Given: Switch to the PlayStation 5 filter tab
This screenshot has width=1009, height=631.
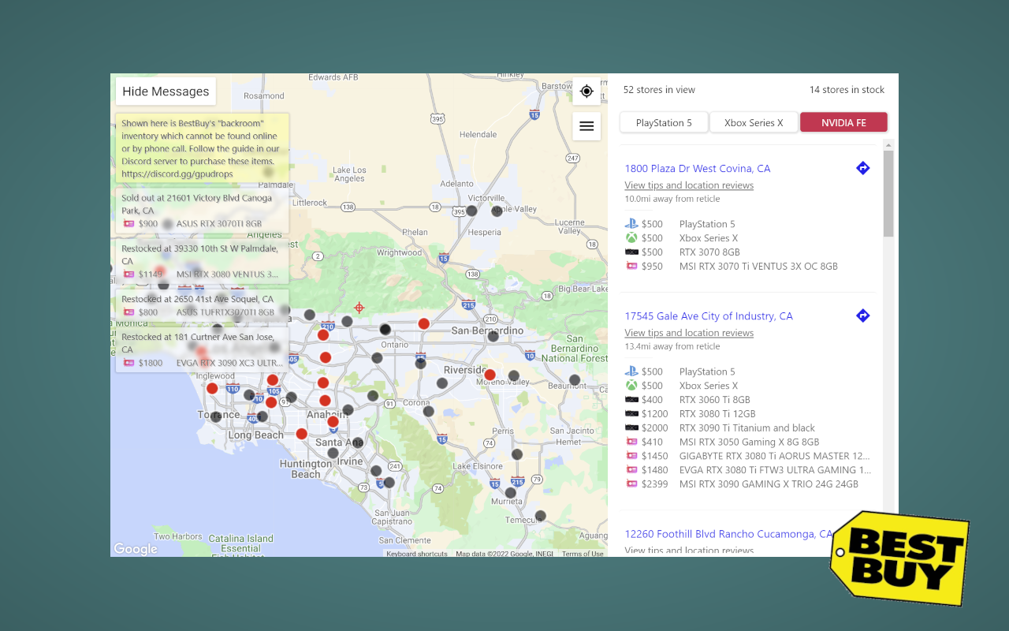Looking at the screenshot, I should 664,122.
